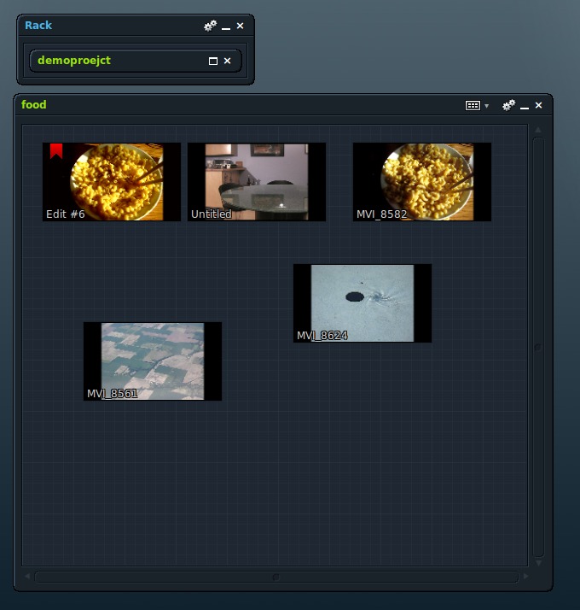Remove demoproejct using its X icon

(227, 62)
